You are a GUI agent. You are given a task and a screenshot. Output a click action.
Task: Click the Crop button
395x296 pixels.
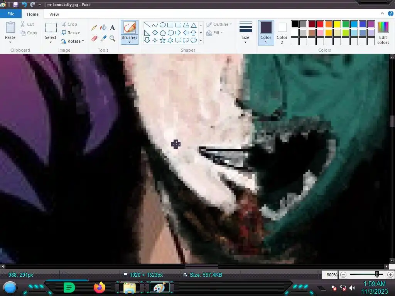tap(69, 24)
